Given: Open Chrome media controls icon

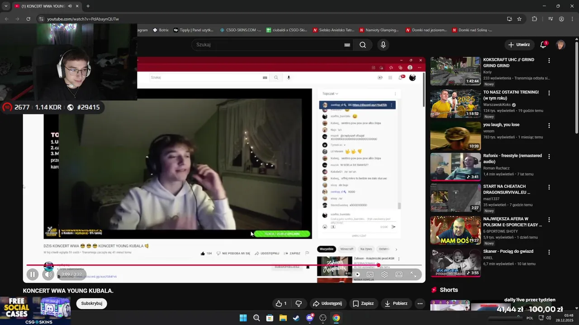Looking at the screenshot, I should coord(551,19).
